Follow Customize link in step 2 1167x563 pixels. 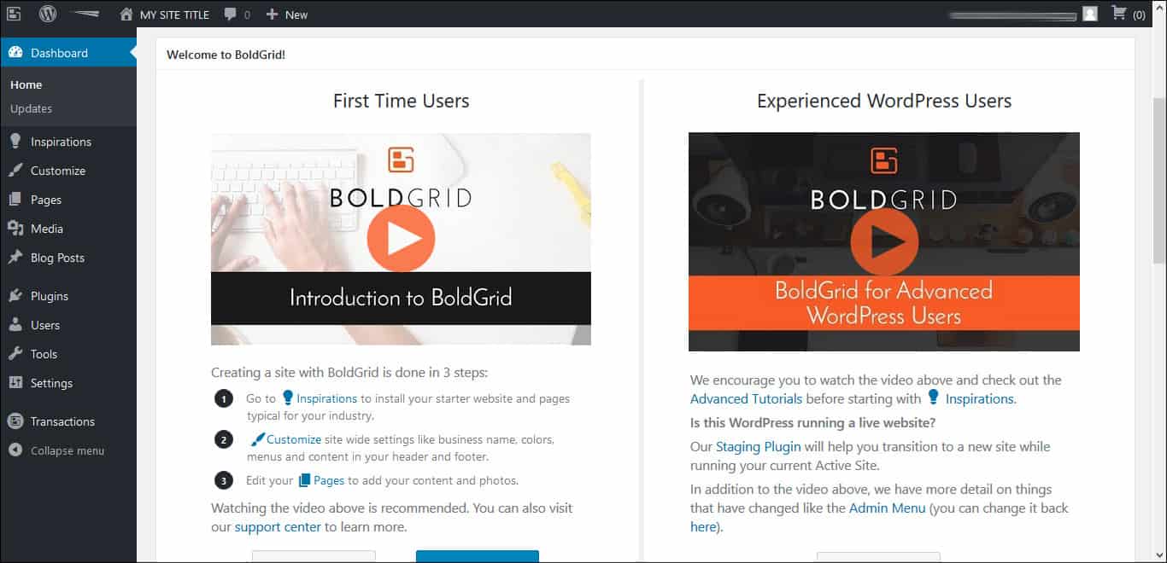294,440
